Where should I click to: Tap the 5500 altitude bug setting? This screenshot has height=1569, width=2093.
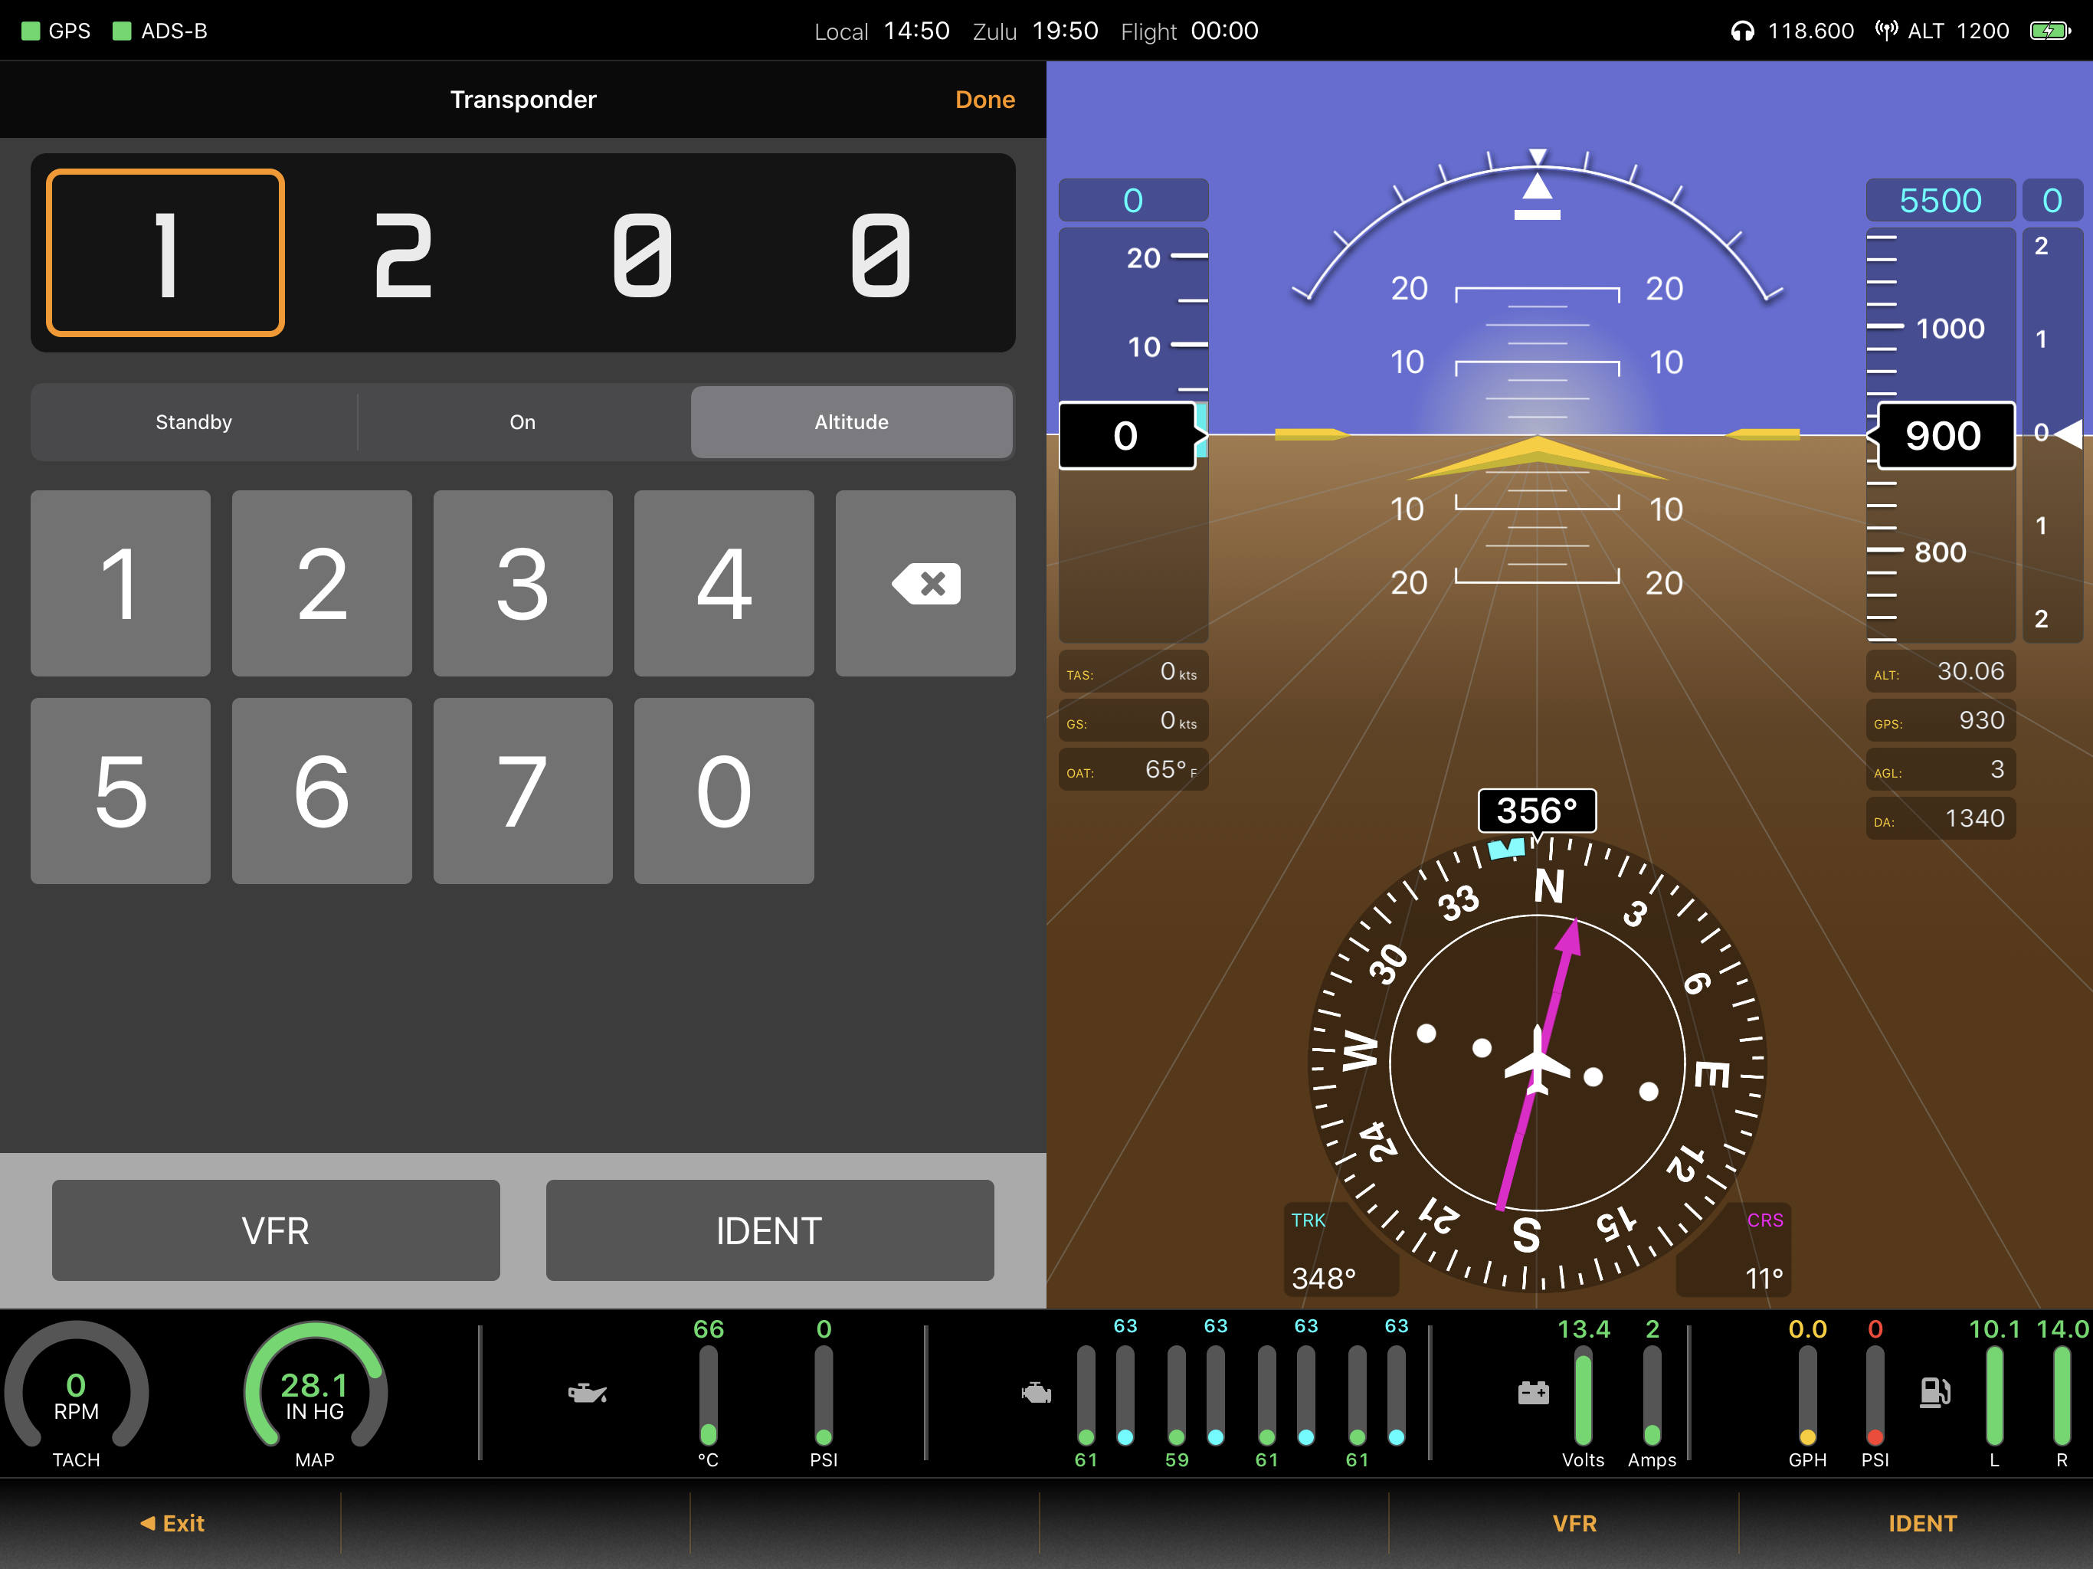(x=1940, y=201)
